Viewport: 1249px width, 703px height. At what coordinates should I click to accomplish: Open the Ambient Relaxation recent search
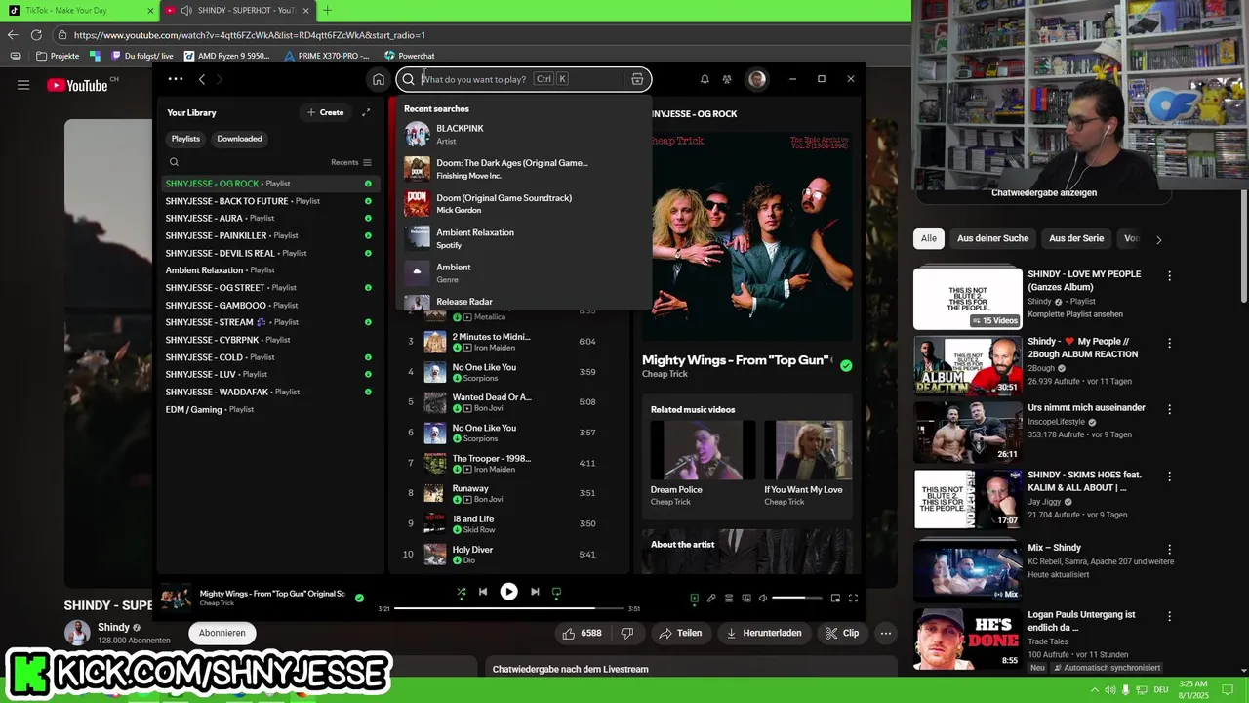(x=522, y=238)
